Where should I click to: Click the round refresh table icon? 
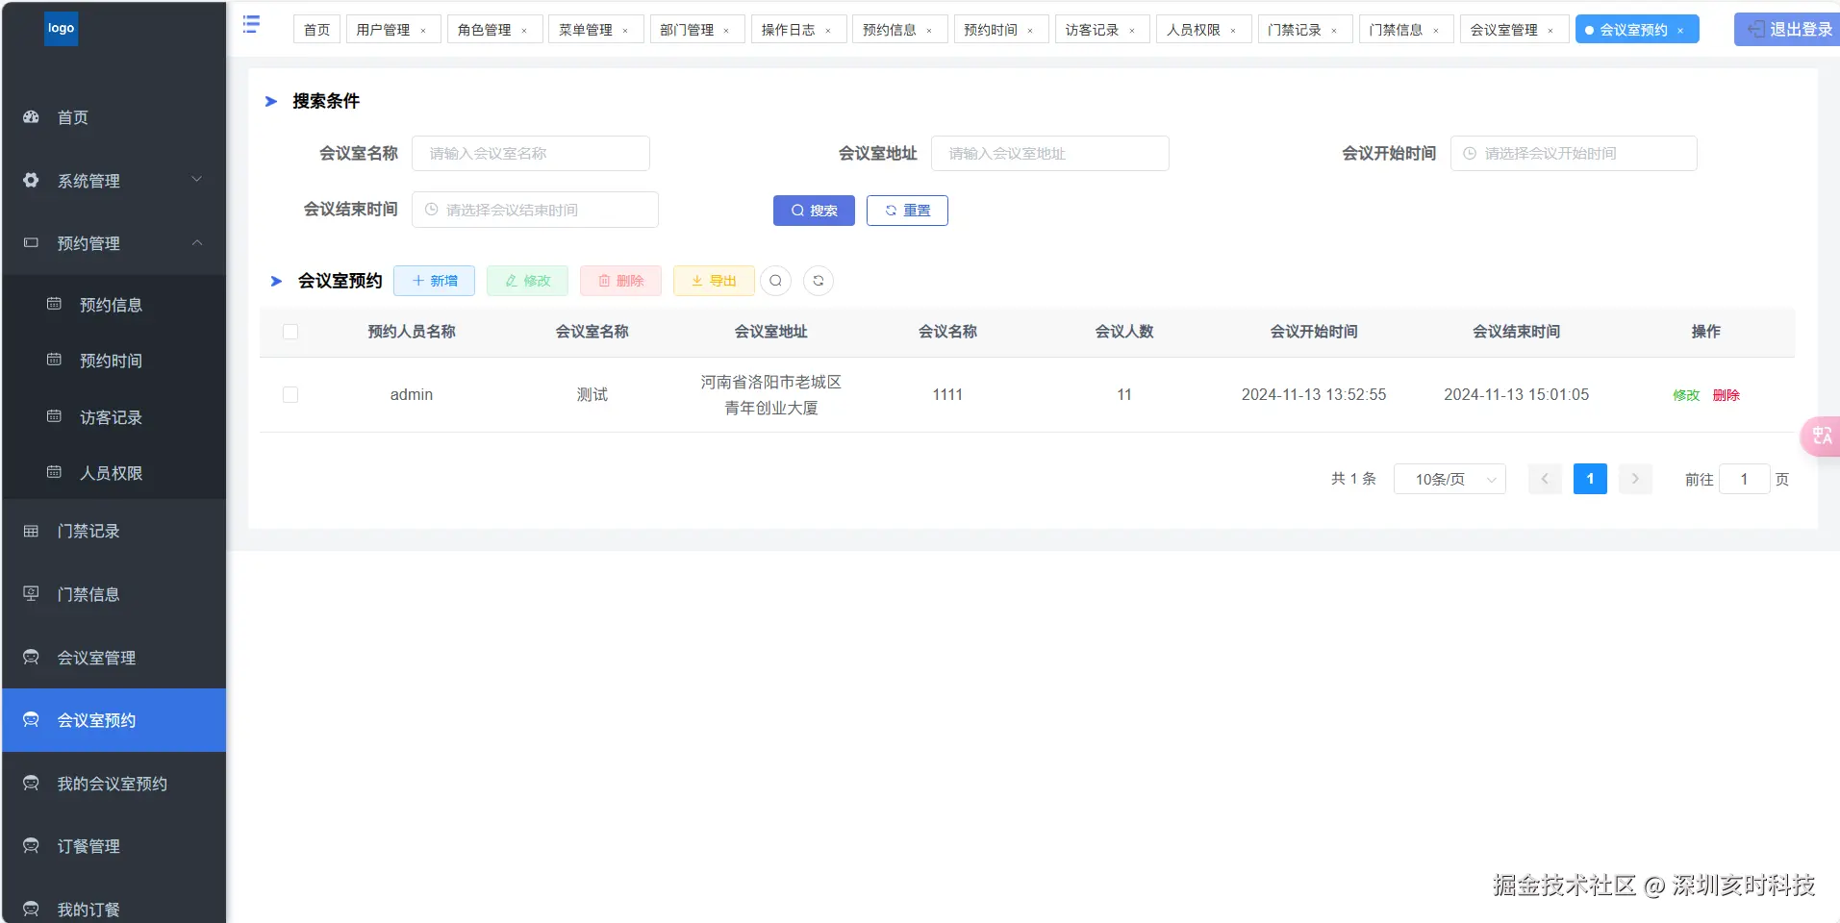(x=819, y=281)
